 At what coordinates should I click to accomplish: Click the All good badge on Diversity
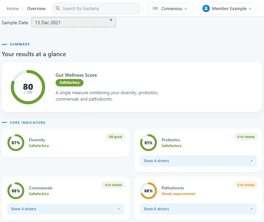click(x=115, y=137)
